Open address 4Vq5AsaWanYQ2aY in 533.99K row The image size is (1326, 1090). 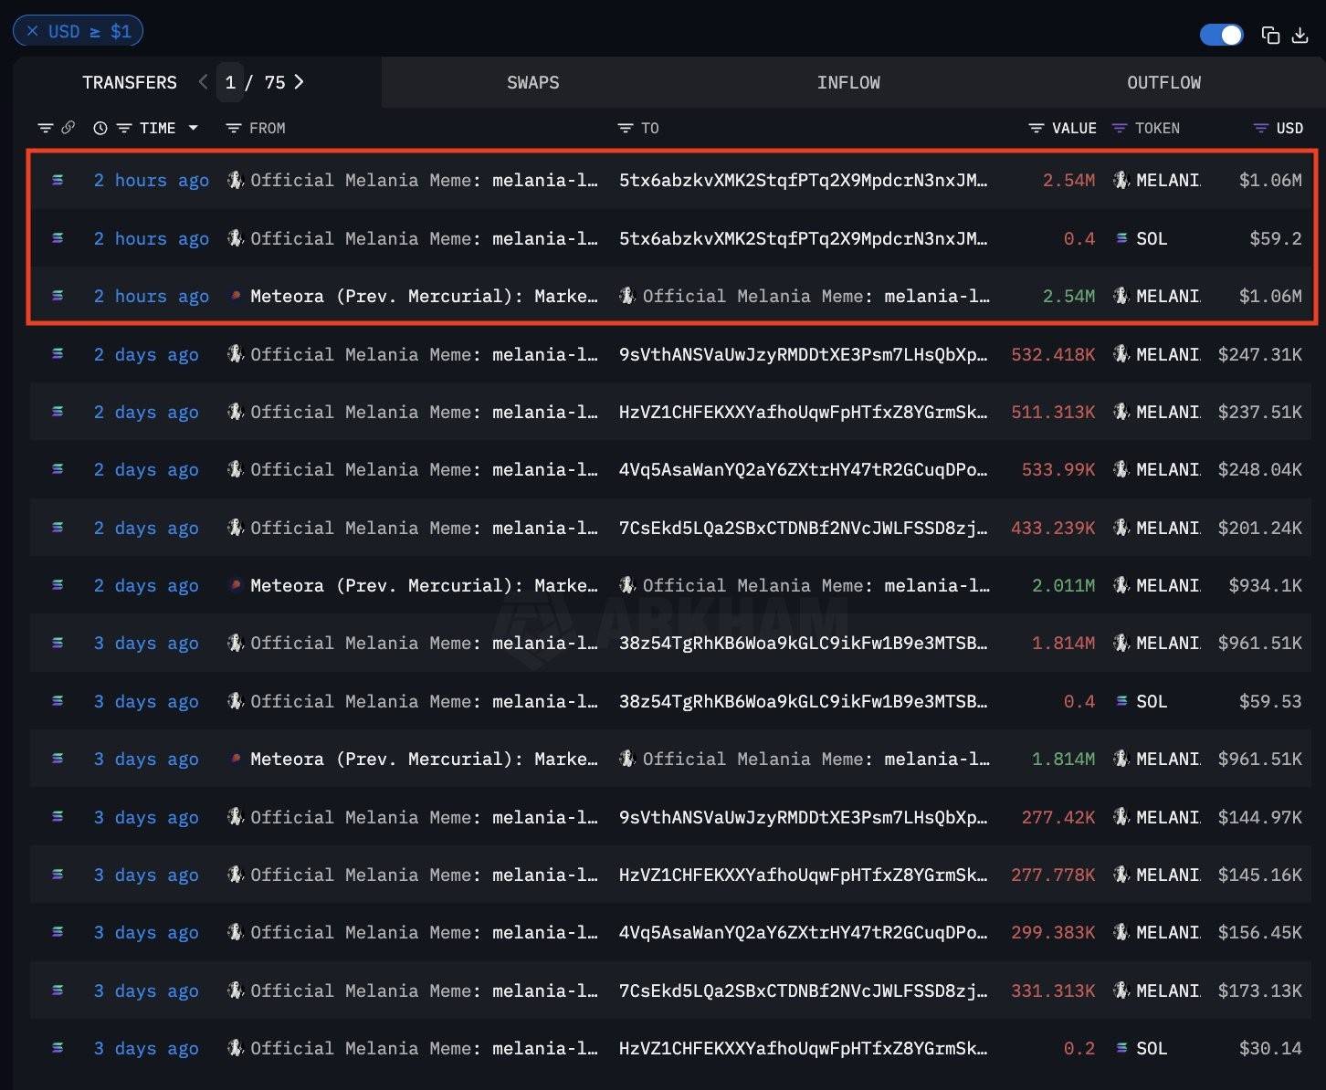click(x=803, y=469)
